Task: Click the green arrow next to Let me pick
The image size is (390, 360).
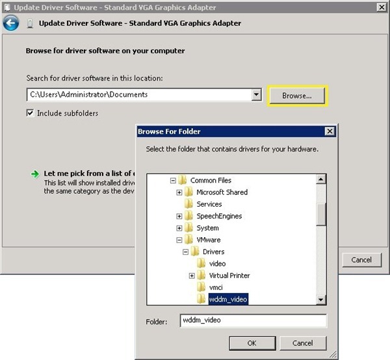Action: click(x=35, y=174)
